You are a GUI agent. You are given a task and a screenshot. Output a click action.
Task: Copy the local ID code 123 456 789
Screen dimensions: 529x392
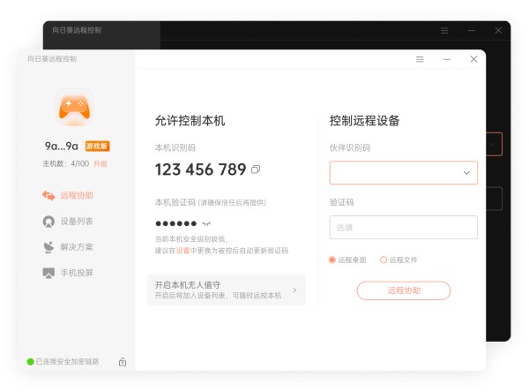tap(256, 170)
